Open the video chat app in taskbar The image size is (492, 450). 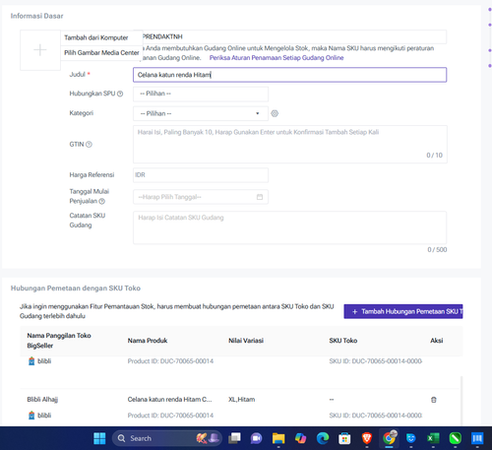pyautogui.click(x=256, y=438)
